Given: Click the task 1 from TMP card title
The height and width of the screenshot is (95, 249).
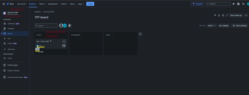Looking at the screenshot, I should tap(43, 41).
